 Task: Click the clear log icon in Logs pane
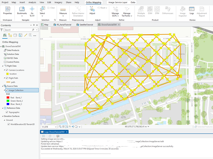tap(58, 136)
